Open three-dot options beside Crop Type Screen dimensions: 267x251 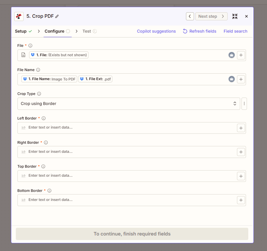pyautogui.click(x=244, y=104)
